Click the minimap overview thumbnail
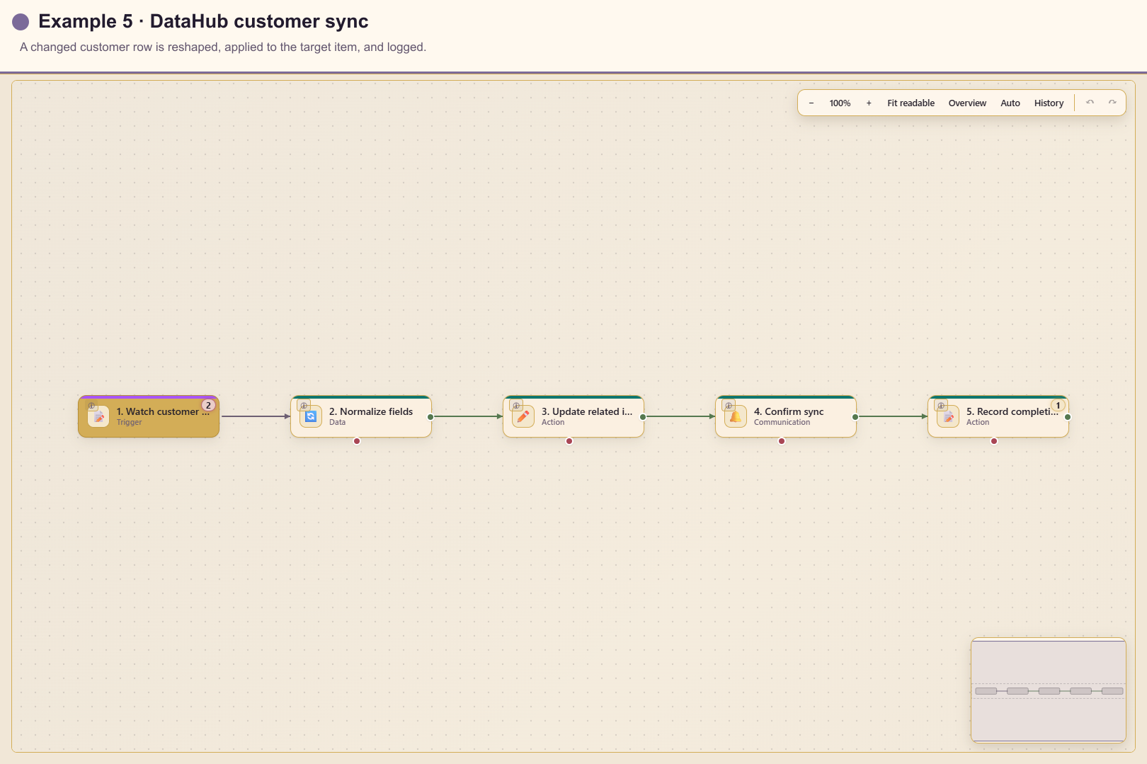 point(1049,690)
